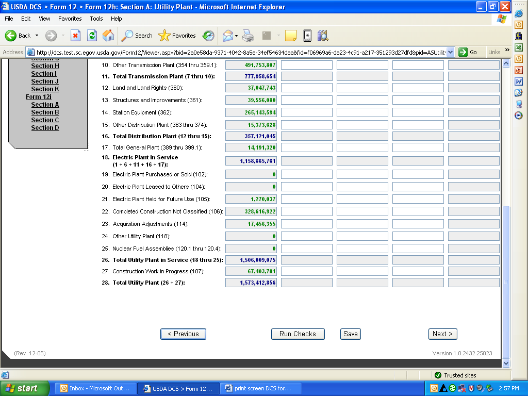The width and height of the screenshot is (528, 396).
Task: Expand the Links toolbar chevron
Action: (x=507, y=51)
